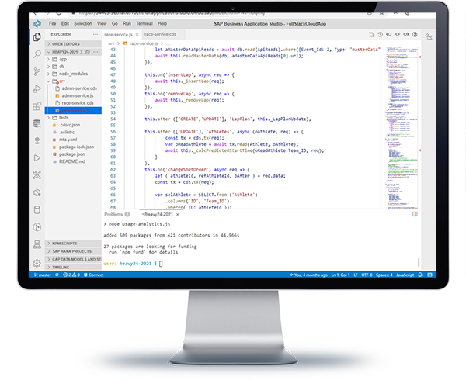
Task: Open the cylinder database icon in activity bar
Action: [x=37, y=210]
